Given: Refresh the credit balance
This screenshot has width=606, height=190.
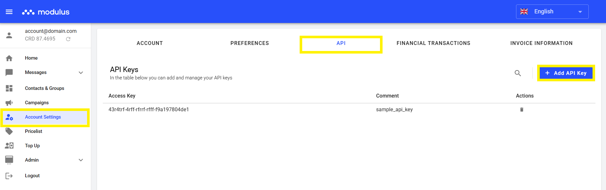Looking at the screenshot, I should pyautogui.click(x=68, y=39).
